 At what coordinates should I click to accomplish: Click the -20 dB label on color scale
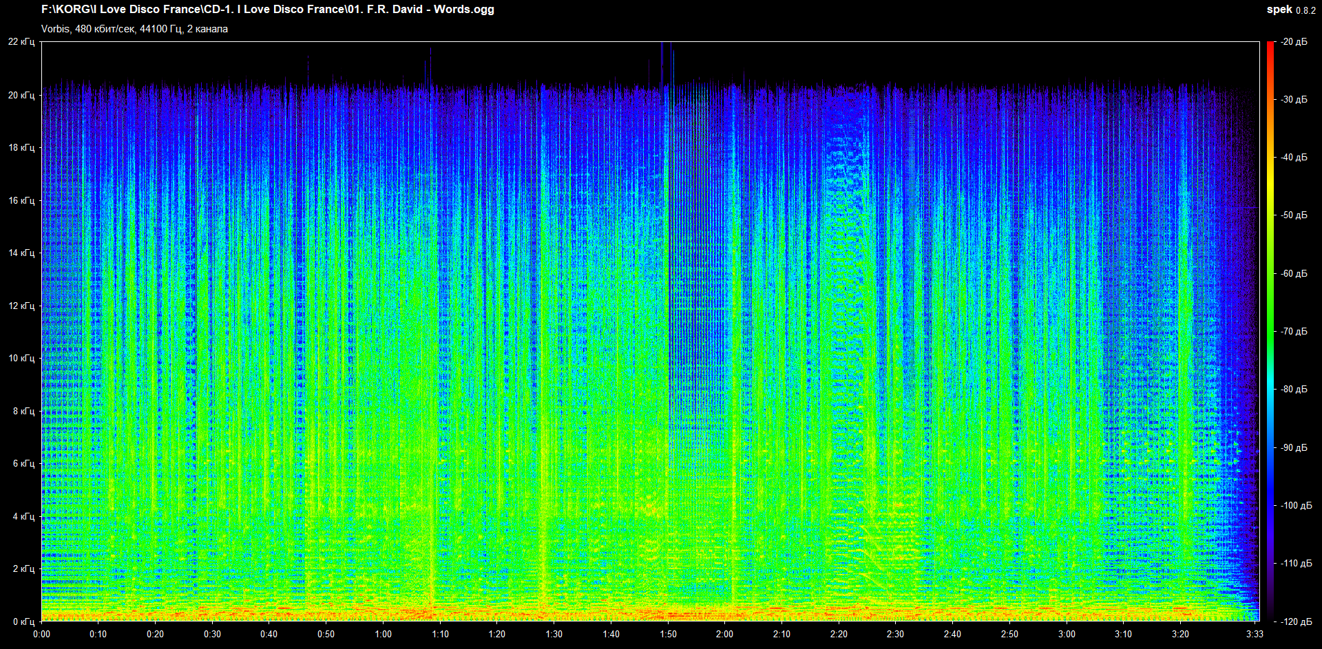1294,42
